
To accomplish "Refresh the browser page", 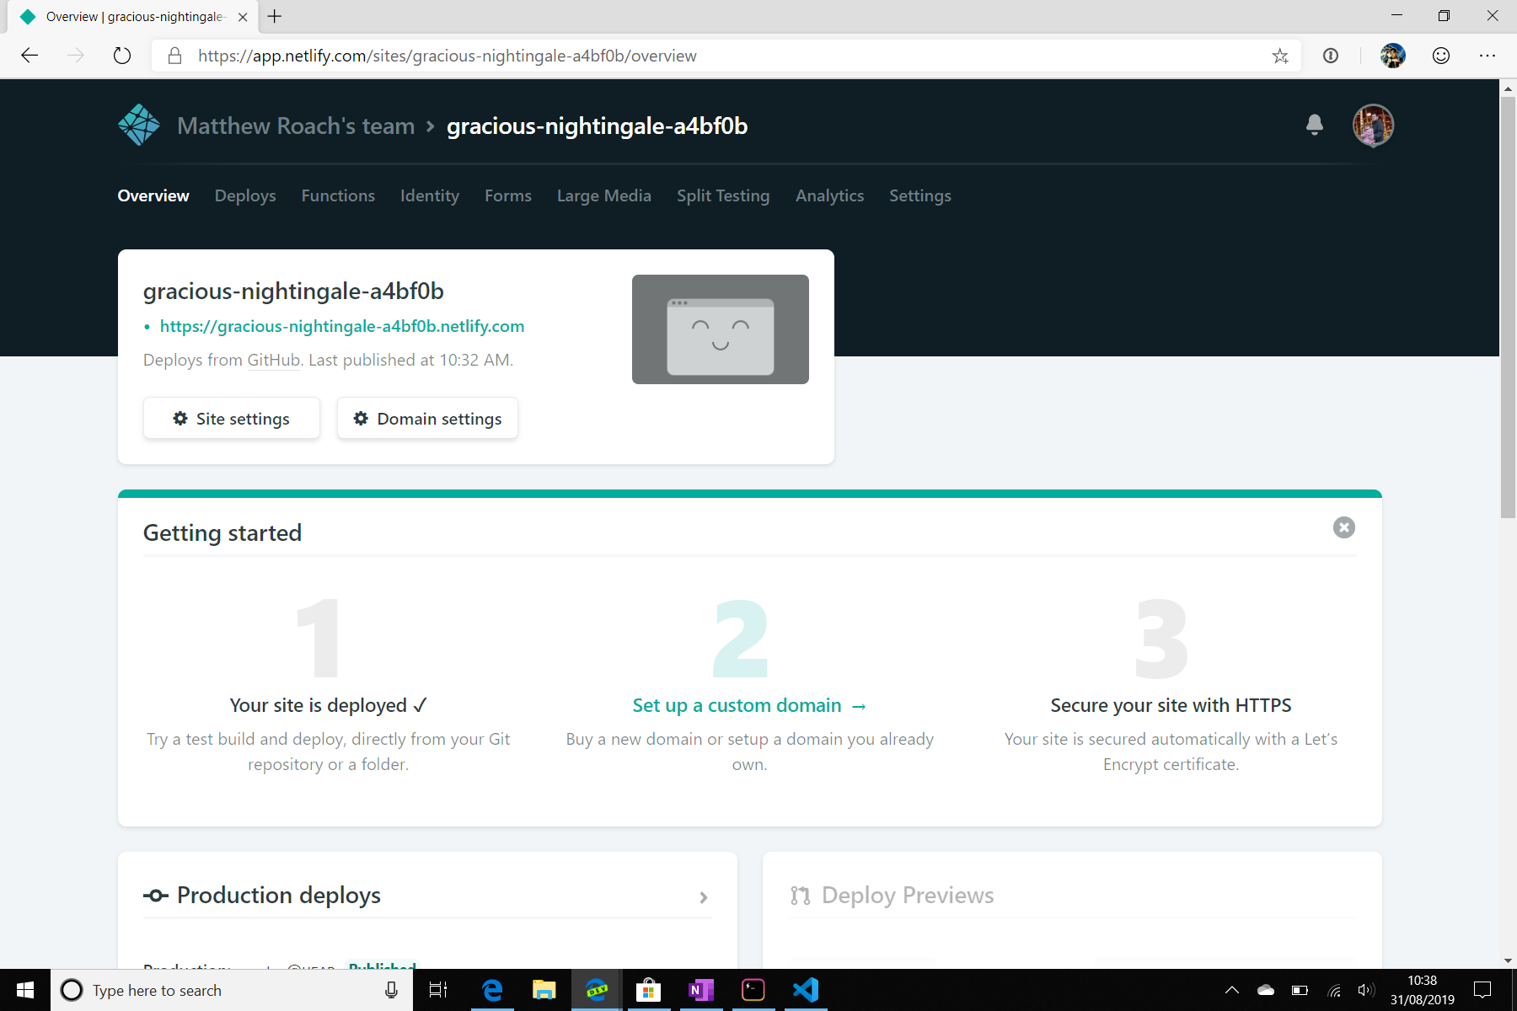I will [122, 56].
